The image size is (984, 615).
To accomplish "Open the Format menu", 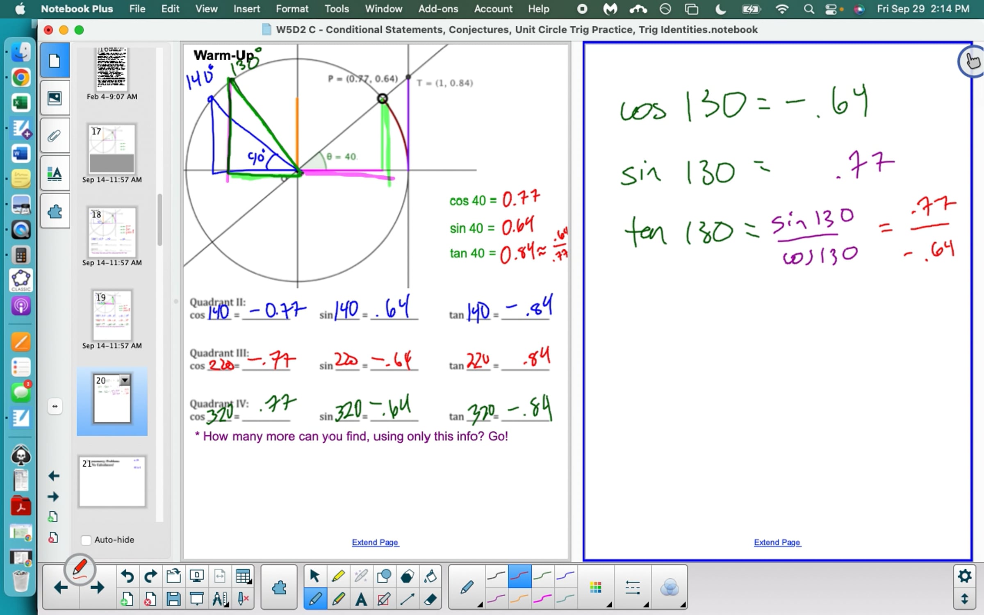I will 292,9.
